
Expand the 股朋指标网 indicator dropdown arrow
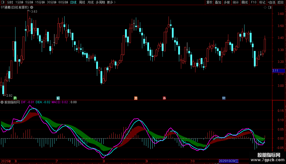[x=2, y=102]
